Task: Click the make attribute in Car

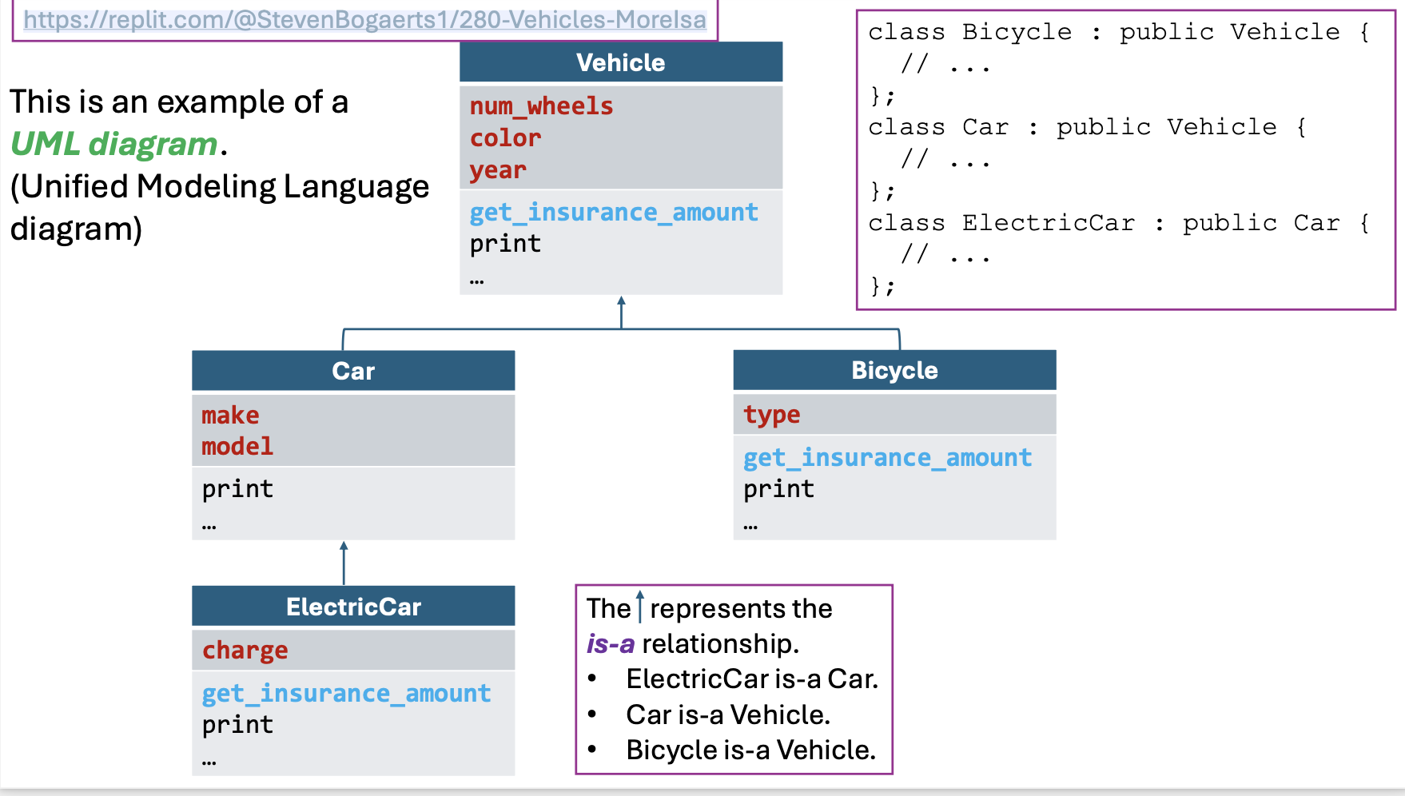Action: [230, 416]
